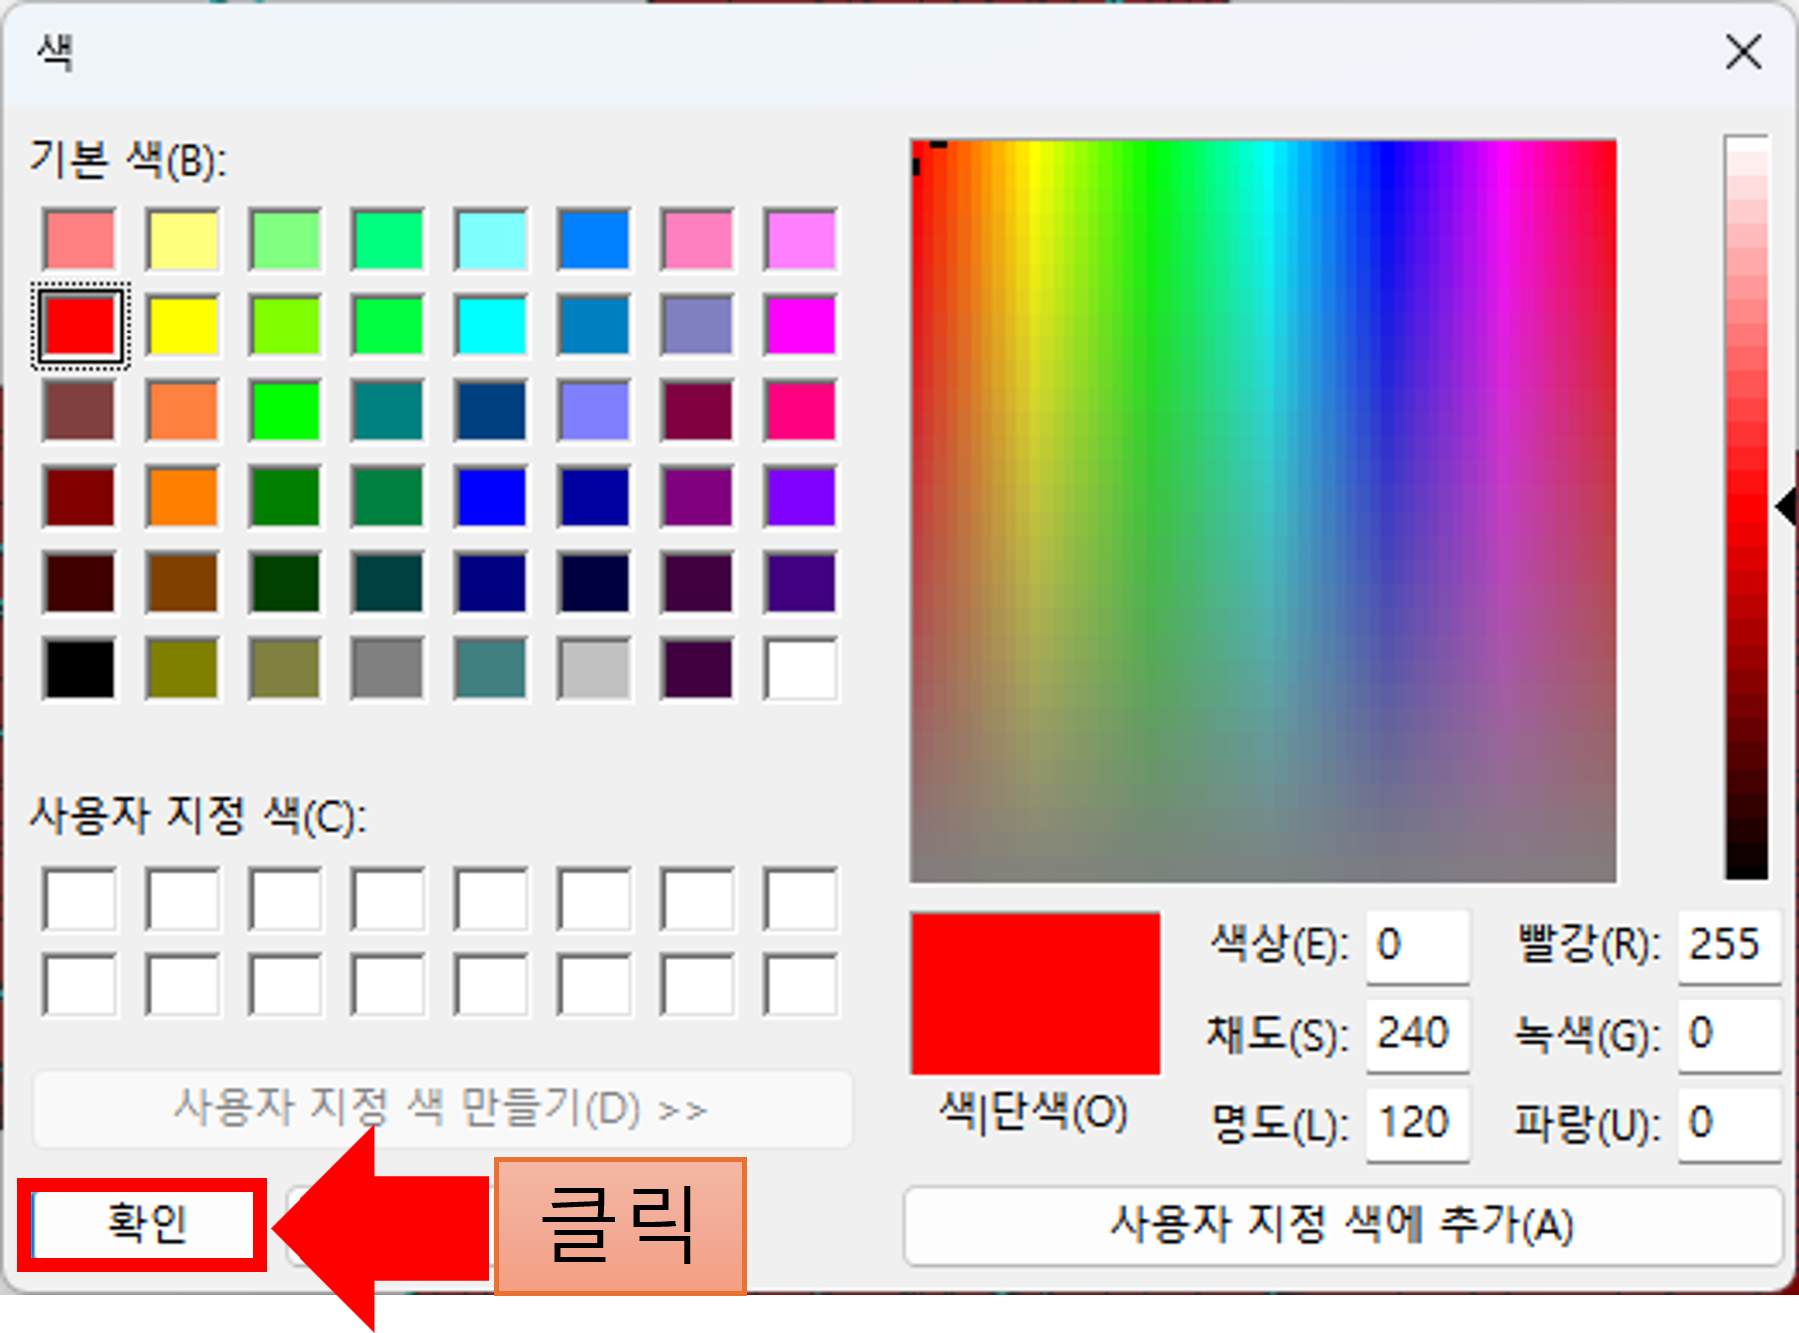The width and height of the screenshot is (1799, 1333).
Task: Select the white basic color swatch
Action: (x=800, y=669)
